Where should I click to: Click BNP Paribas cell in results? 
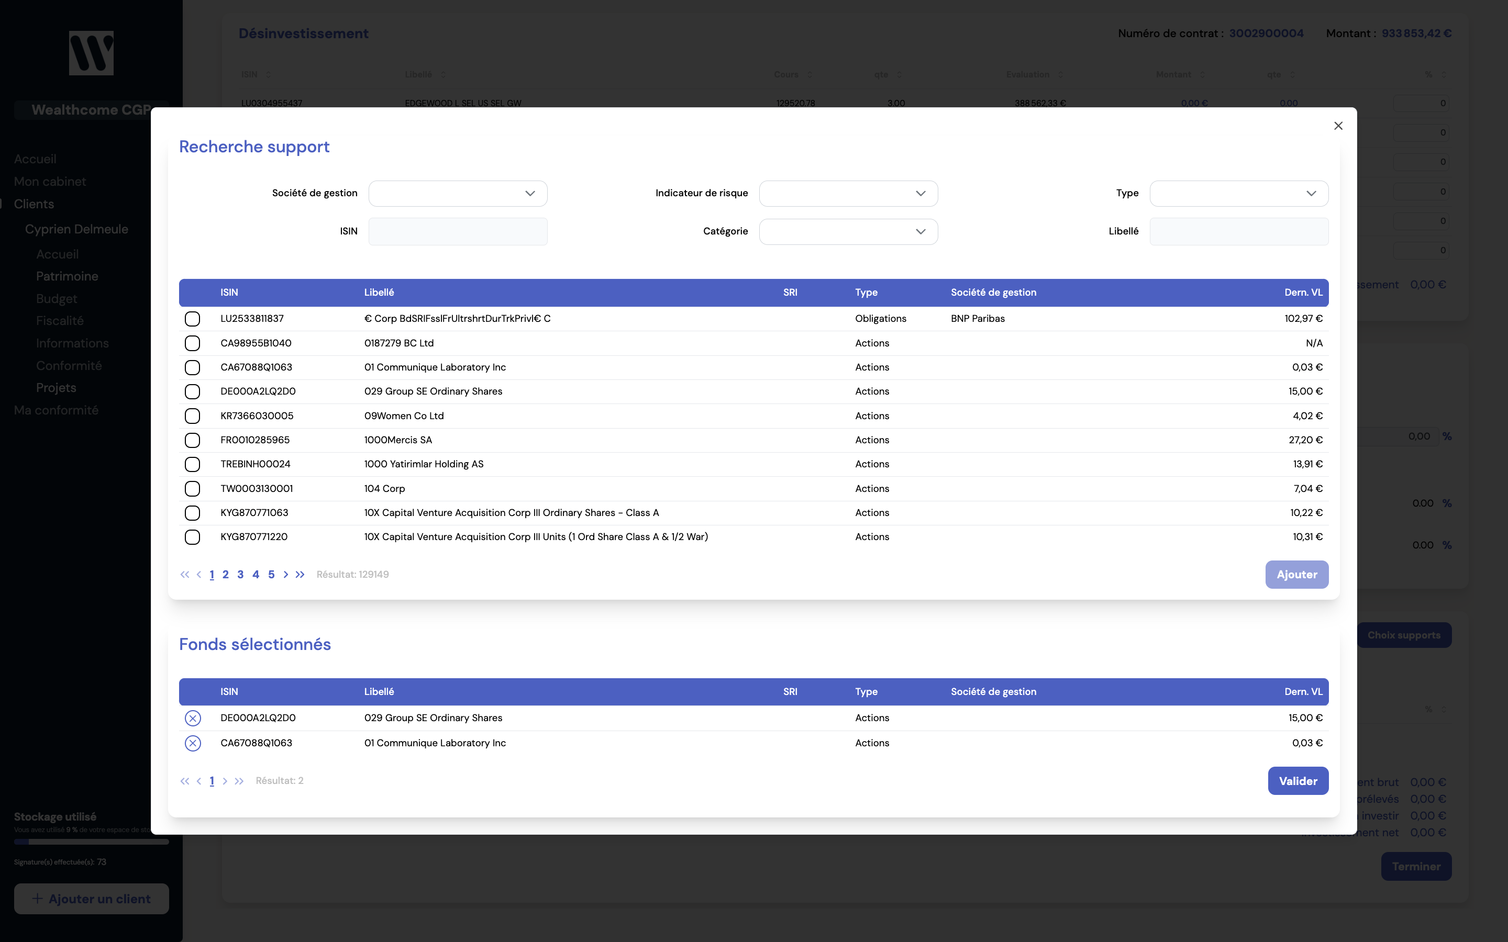pyautogui.click(x=978, y=319)
